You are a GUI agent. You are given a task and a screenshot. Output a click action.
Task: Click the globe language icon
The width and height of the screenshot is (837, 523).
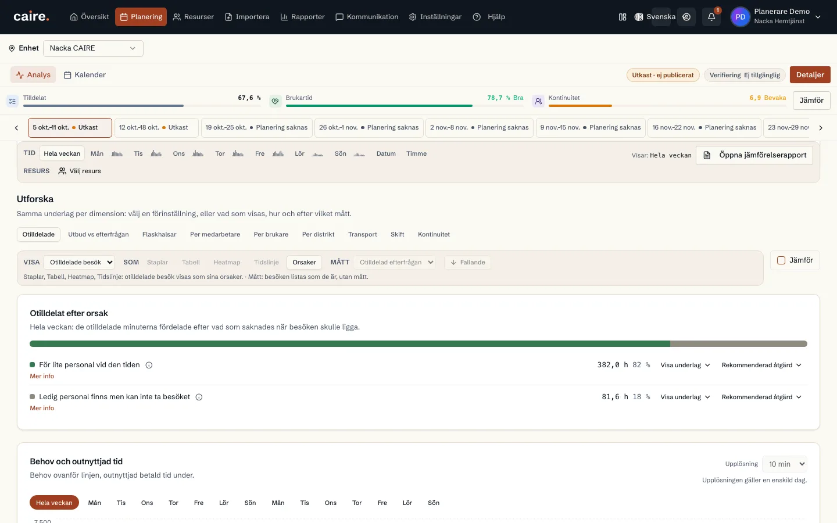click(x=639, y=17)
